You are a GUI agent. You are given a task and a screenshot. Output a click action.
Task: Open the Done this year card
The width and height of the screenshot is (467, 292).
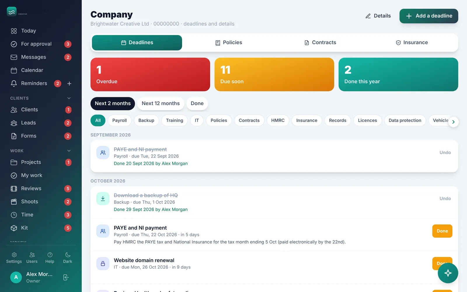398,74
